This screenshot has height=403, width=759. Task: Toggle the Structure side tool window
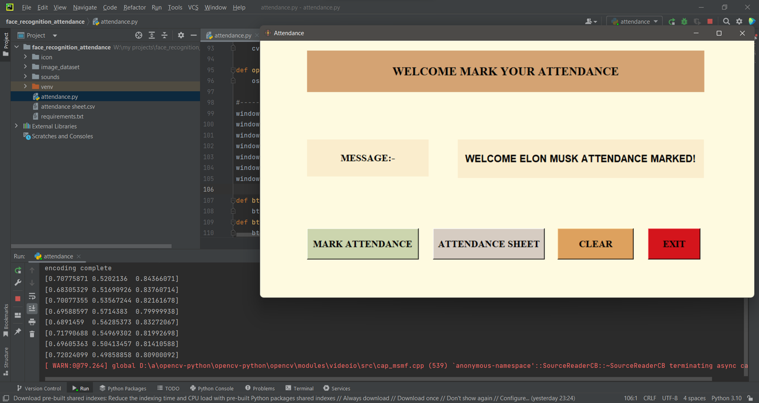click(x=5, y=362)
